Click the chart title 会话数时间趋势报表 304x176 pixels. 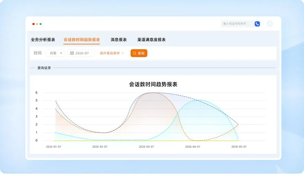153,84
